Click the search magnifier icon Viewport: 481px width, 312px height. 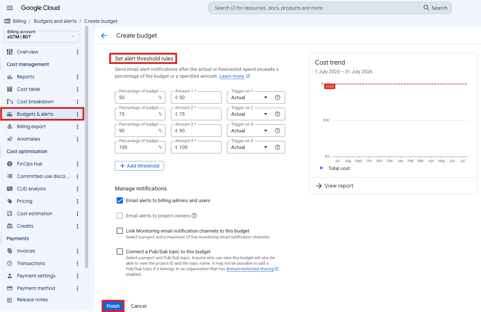tap(426, 8)
